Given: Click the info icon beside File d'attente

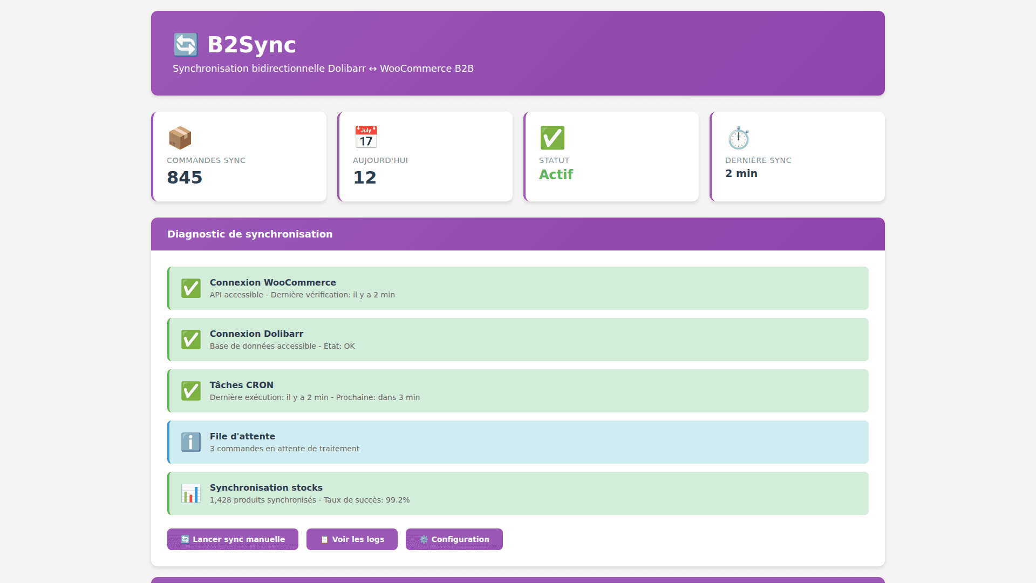Looking at the screenshot, I should (x=190, y=442).
